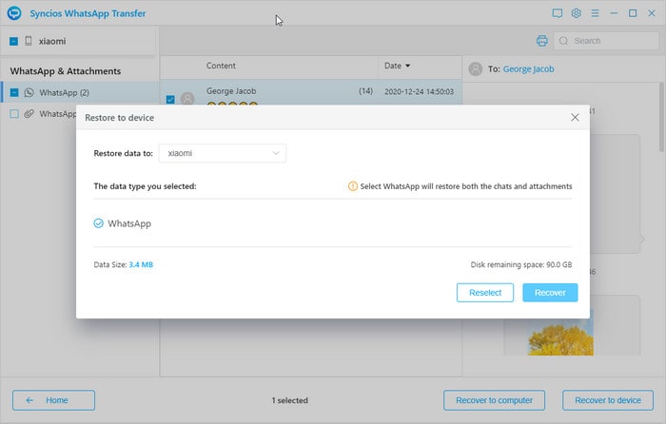Click the printer icon beside Search

click(x=542, y=41)
